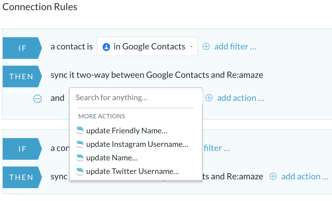The height and width of the screenshot is (201, 332).
Task: Click the dropdown arrow of Google Contacts selector
Action: pos(191,47)
